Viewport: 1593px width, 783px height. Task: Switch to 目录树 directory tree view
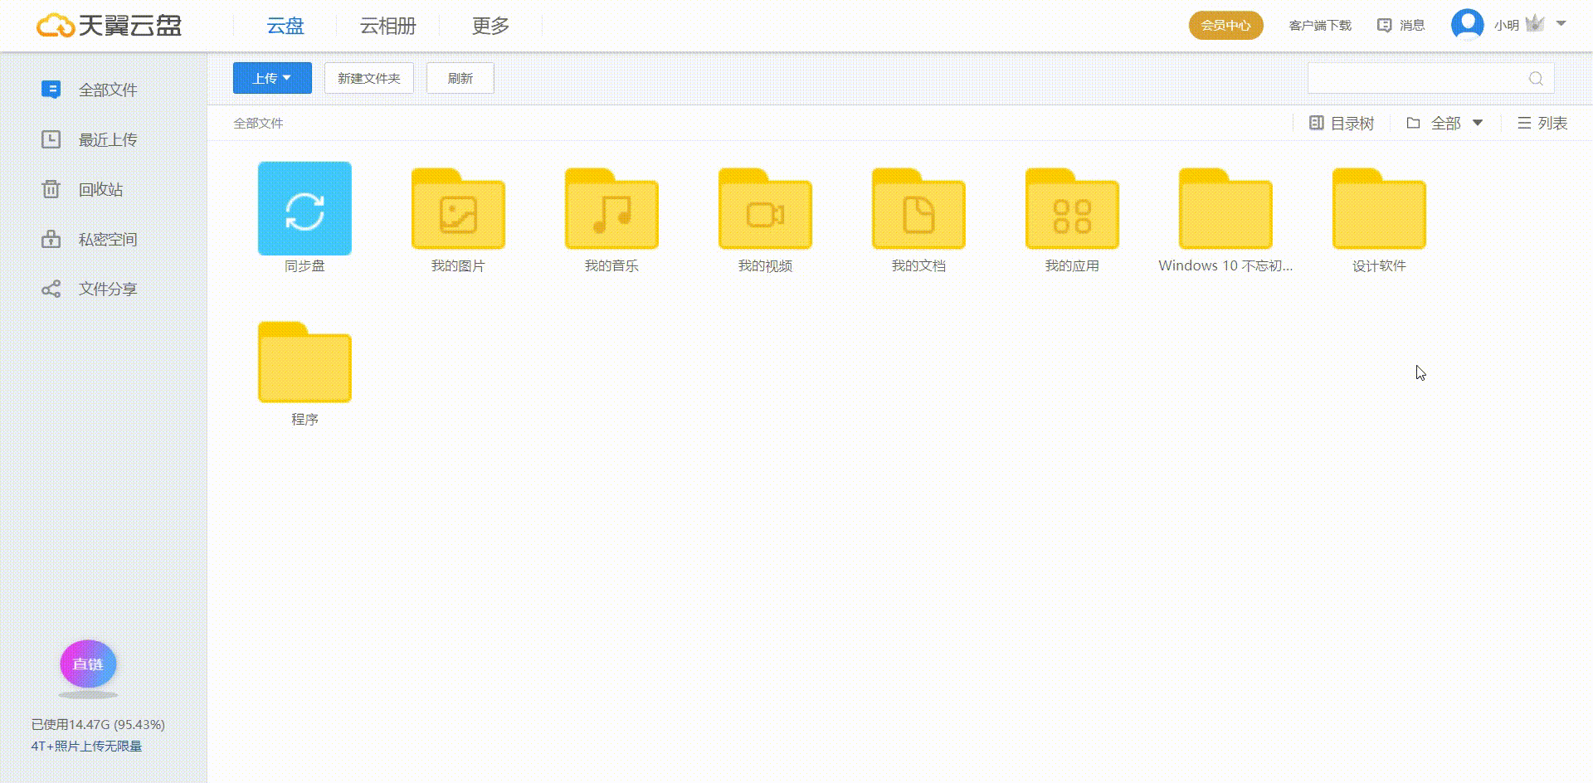click(1342, 124)
